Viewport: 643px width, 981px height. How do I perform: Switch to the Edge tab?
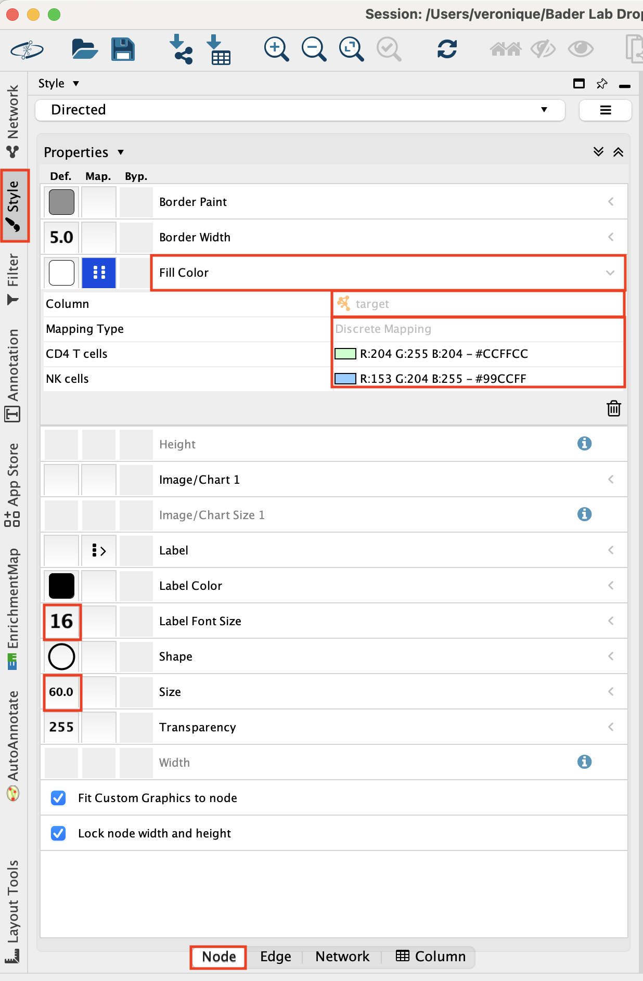click(275, 957)
